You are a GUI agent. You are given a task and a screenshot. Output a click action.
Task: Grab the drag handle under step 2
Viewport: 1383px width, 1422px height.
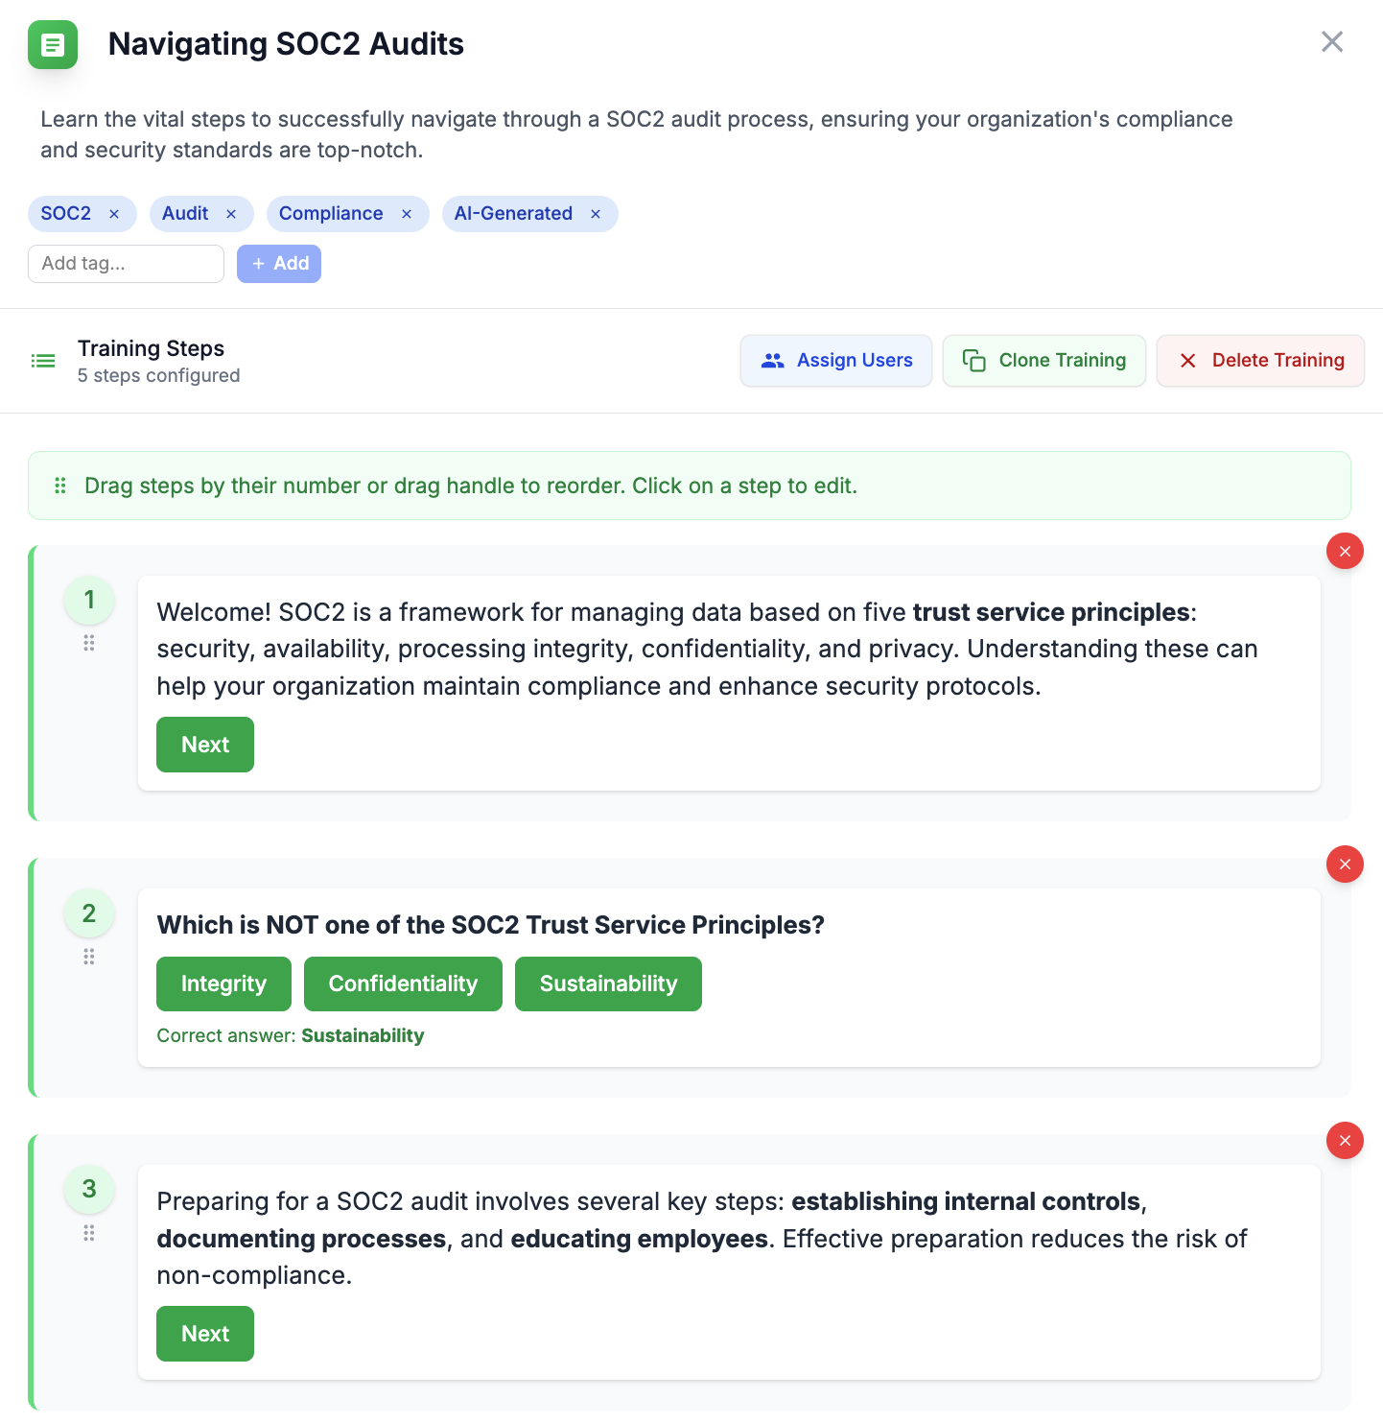[x=89, y=957]
